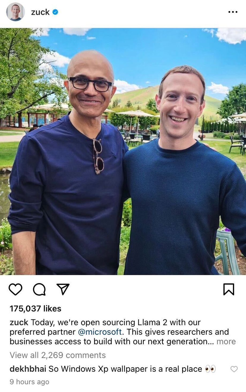Expand the caption by clicking "more"
246x392 pixels.
[226, 341]
